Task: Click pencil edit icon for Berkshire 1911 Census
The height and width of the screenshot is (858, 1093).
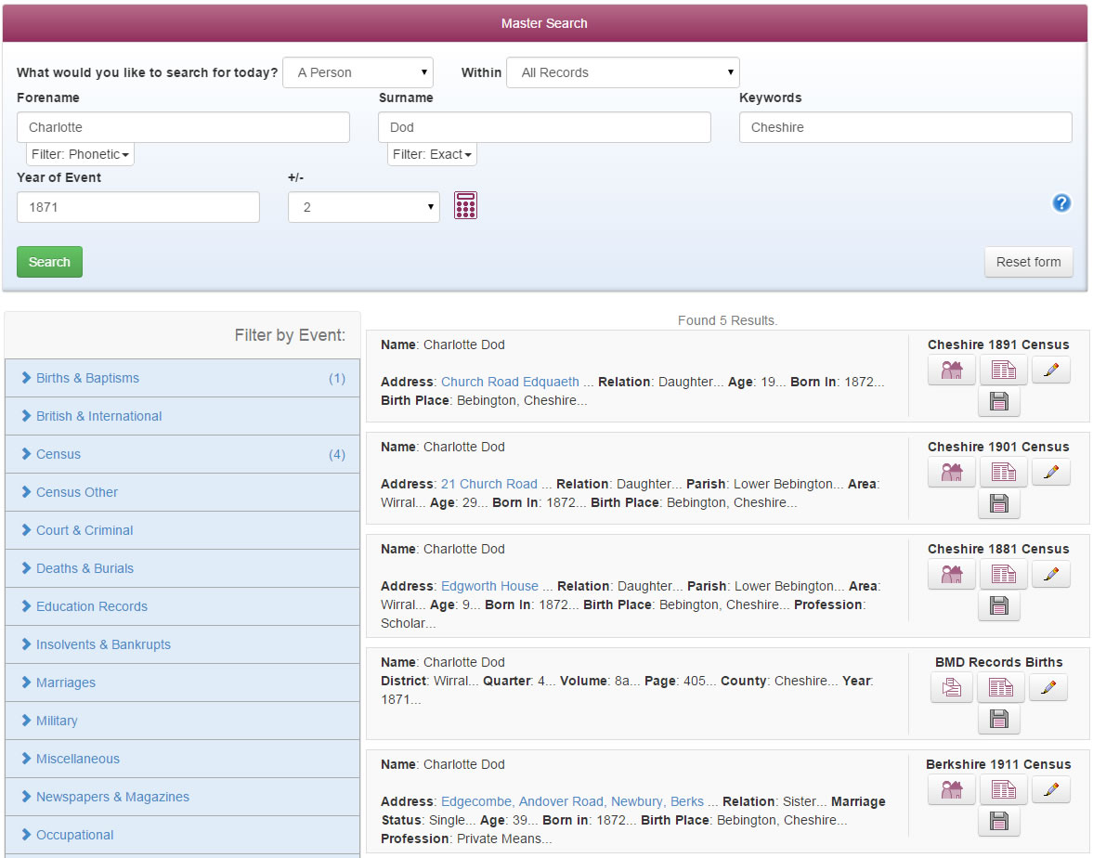Action: 1050,789
